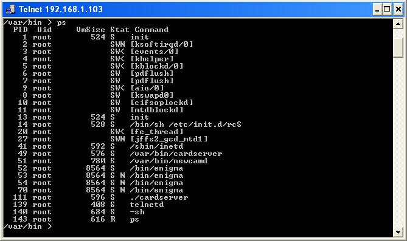Click '[ksoftirqd/0]' process name
This screenshot has height=241, width=407.
coord(162,44)
